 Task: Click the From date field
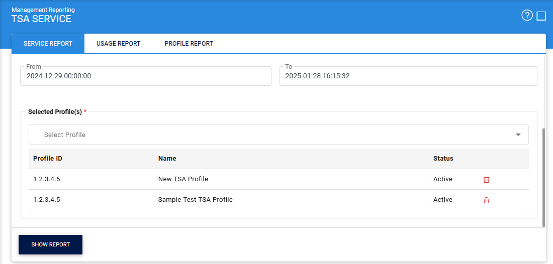click(x=145, y=76)
